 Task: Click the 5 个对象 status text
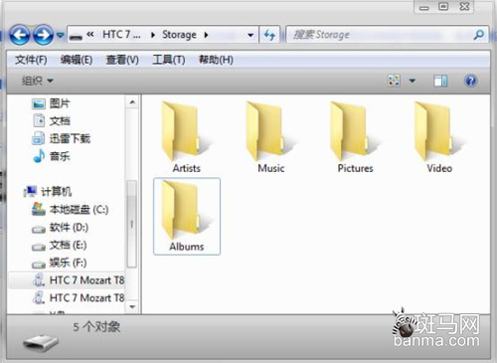(x=96, y=327)
